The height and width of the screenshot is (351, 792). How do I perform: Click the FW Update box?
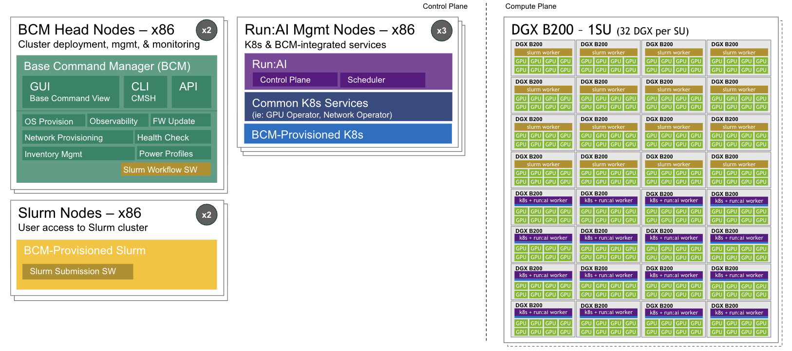180,121
